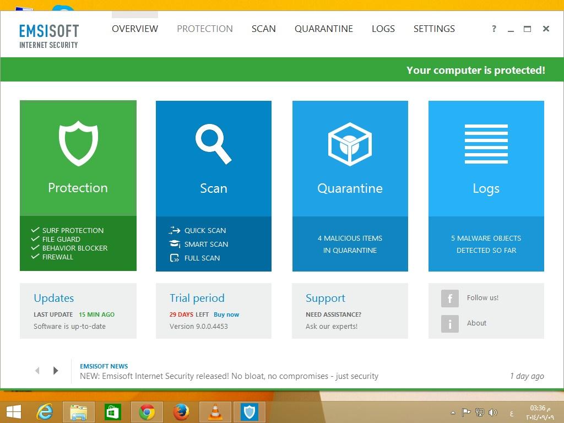Viewport: 564px width, 423px height.
Task: Open Windows Store from the taskbar
Action: point(112,412)
